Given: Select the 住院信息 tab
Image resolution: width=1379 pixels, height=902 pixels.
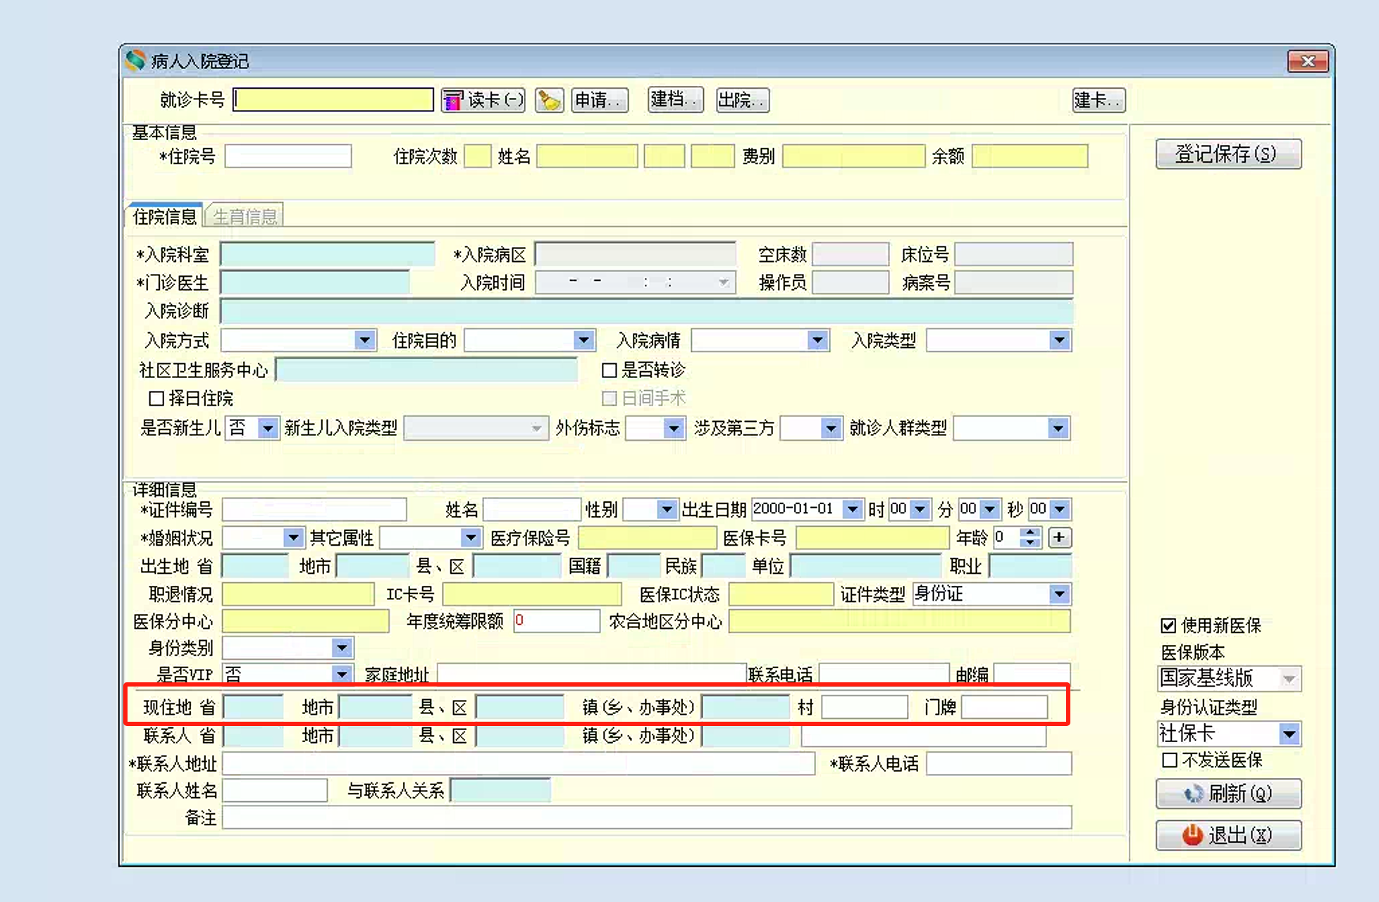Looking at the screenshot, I should [164, 216].
